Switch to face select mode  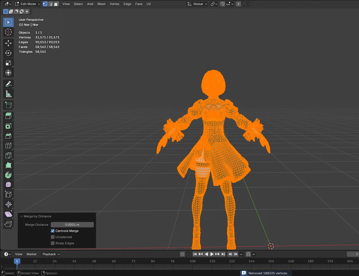[56, 4]
